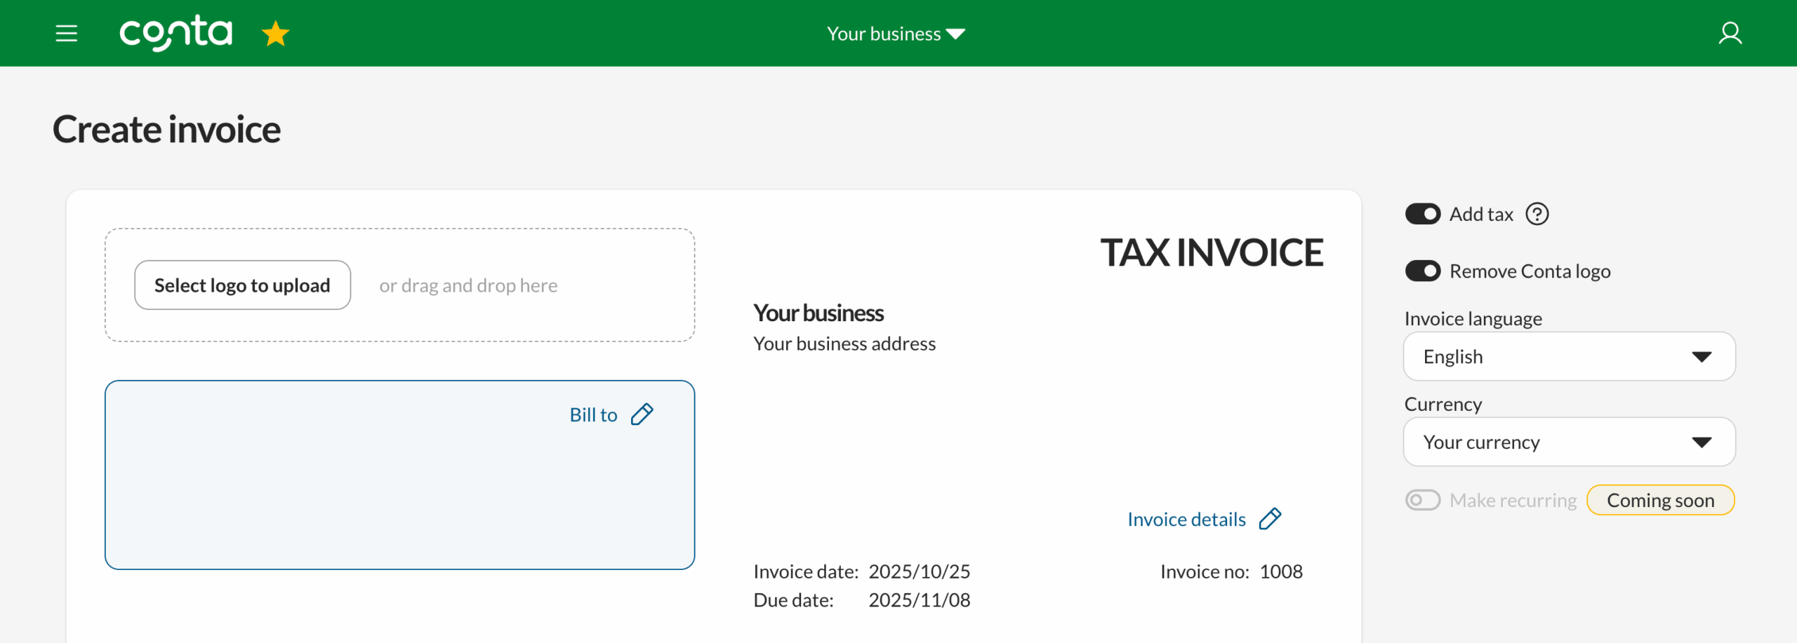This screenshot has height=643, width=1797.
Task: Open the Invoice language dropdown
Action: [x=1568, y=356]
